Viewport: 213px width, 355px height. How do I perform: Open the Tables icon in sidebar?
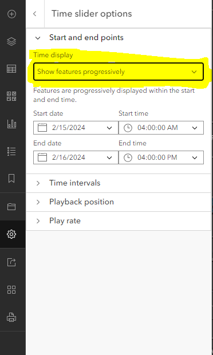(x=11, y=69)
